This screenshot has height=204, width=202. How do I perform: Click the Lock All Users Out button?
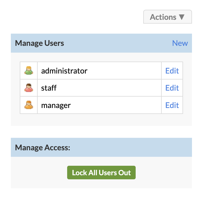coord(101,173)
